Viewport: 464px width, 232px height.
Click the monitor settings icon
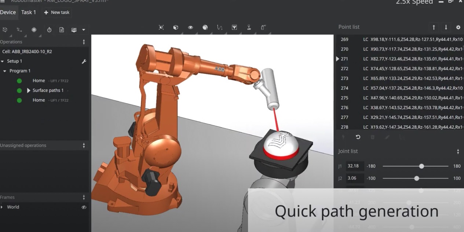[74, 30]
